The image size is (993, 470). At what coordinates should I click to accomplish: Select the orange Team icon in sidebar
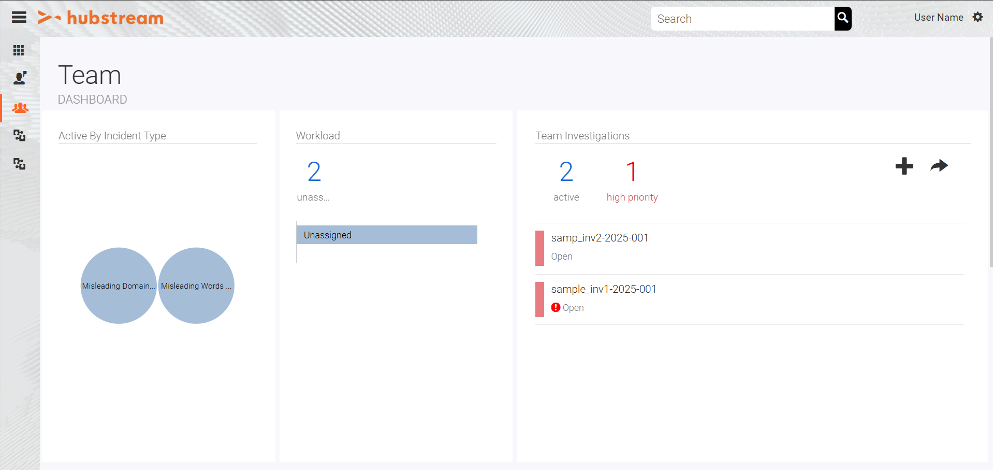pyautogui.click(x=20, y=108)
